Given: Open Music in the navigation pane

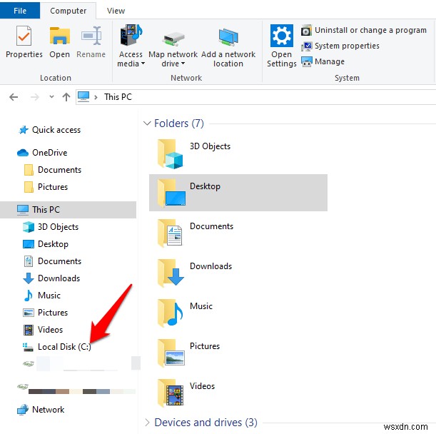Looking at the screenshot, I should coord(42,296).
